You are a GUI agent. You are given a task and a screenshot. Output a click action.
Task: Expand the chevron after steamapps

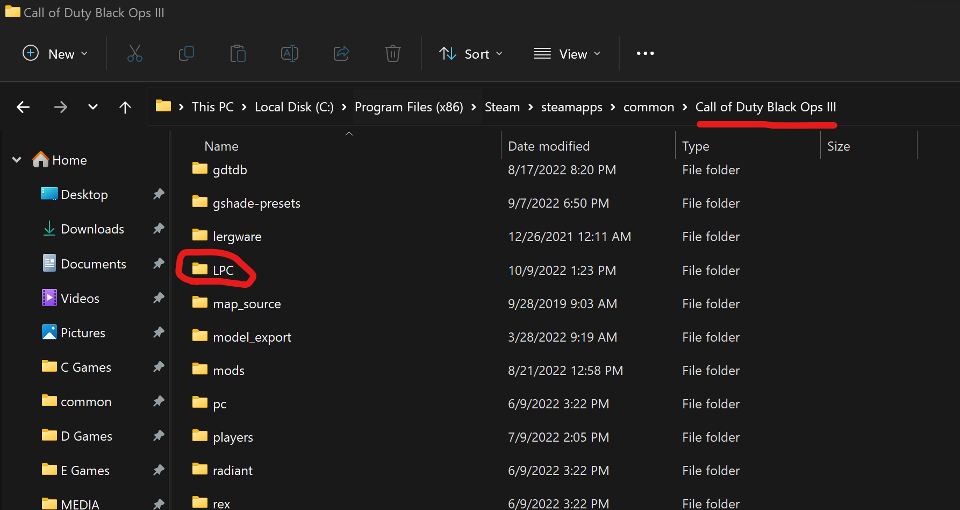point(613,107)
